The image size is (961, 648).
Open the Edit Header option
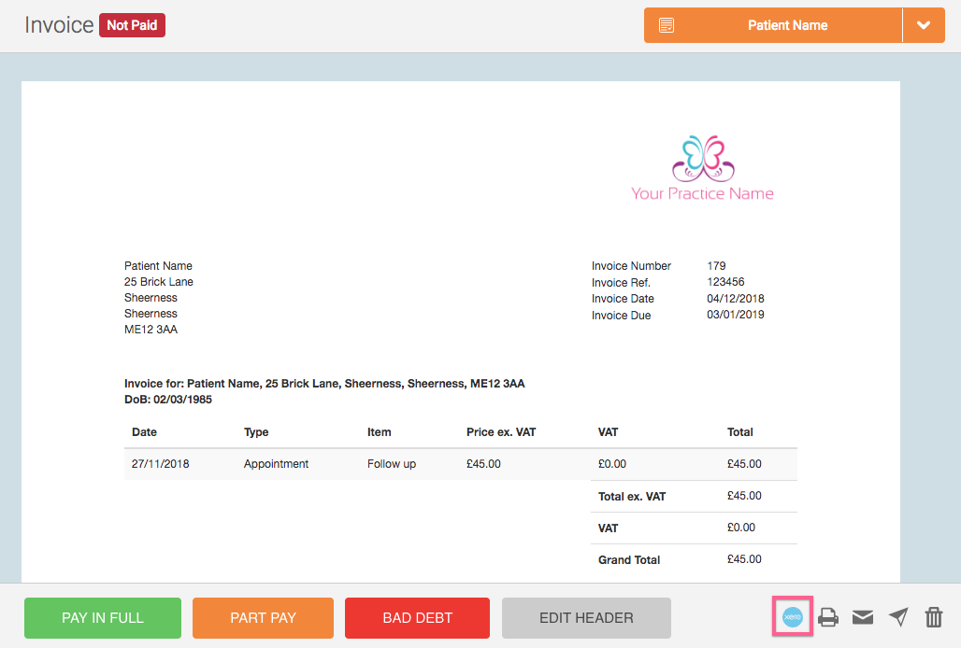586,618
